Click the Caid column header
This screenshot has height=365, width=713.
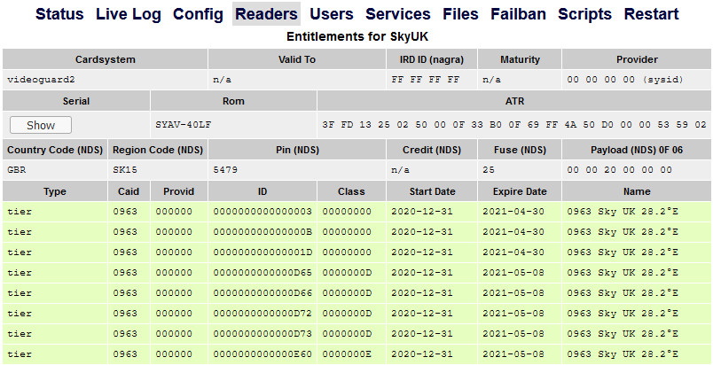pyautogui.click(x=129, y=191)
